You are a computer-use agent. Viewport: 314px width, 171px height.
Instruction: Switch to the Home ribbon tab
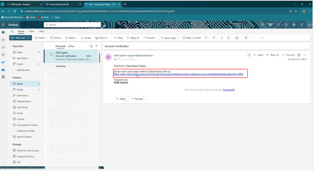(x=21, y=31)
